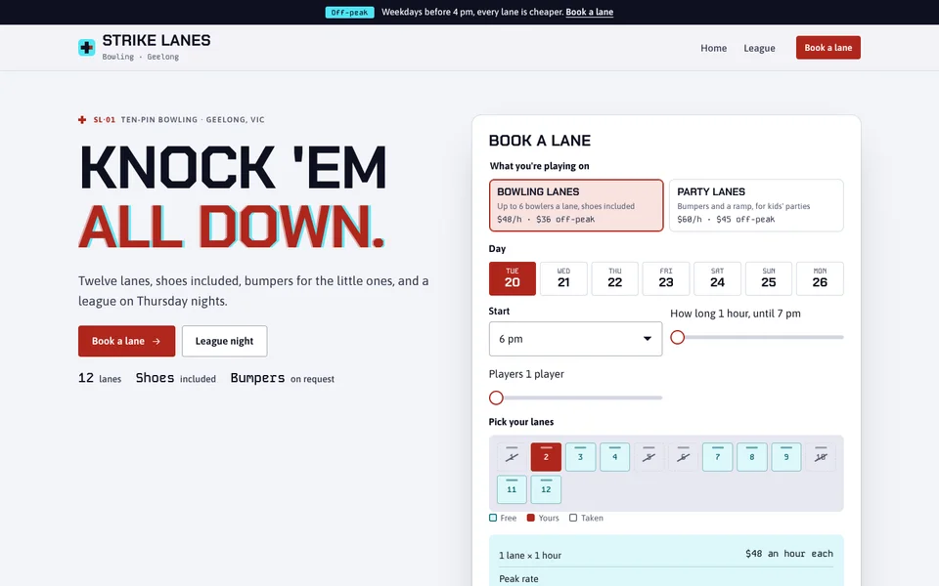Image resolution: width=939 pixels, height=586 pixels.
Task: Open the Start time dropdown showing 6 pm
Action: tap(575, 339)
